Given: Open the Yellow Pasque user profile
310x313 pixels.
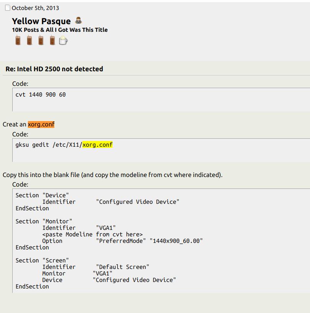Looking at the screenshot, I should [x=41, y=21].
